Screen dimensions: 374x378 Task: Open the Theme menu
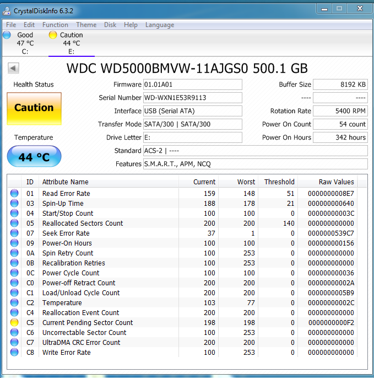coord(86,25)
